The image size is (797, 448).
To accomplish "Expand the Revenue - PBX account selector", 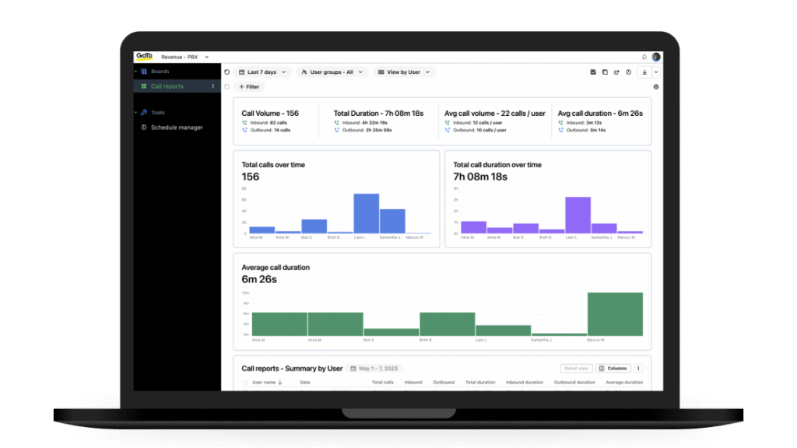I will [x=184, y=57].
